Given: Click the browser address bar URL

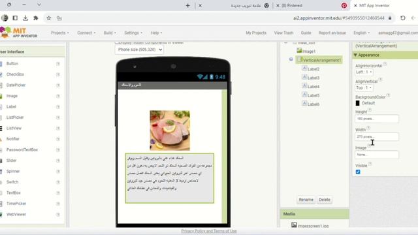Looking at the screenshot, I should click(x=339, y=18).
